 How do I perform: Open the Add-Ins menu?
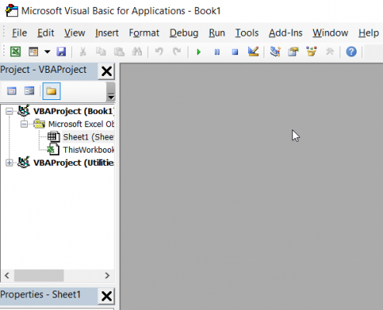(x=285, y=33)
